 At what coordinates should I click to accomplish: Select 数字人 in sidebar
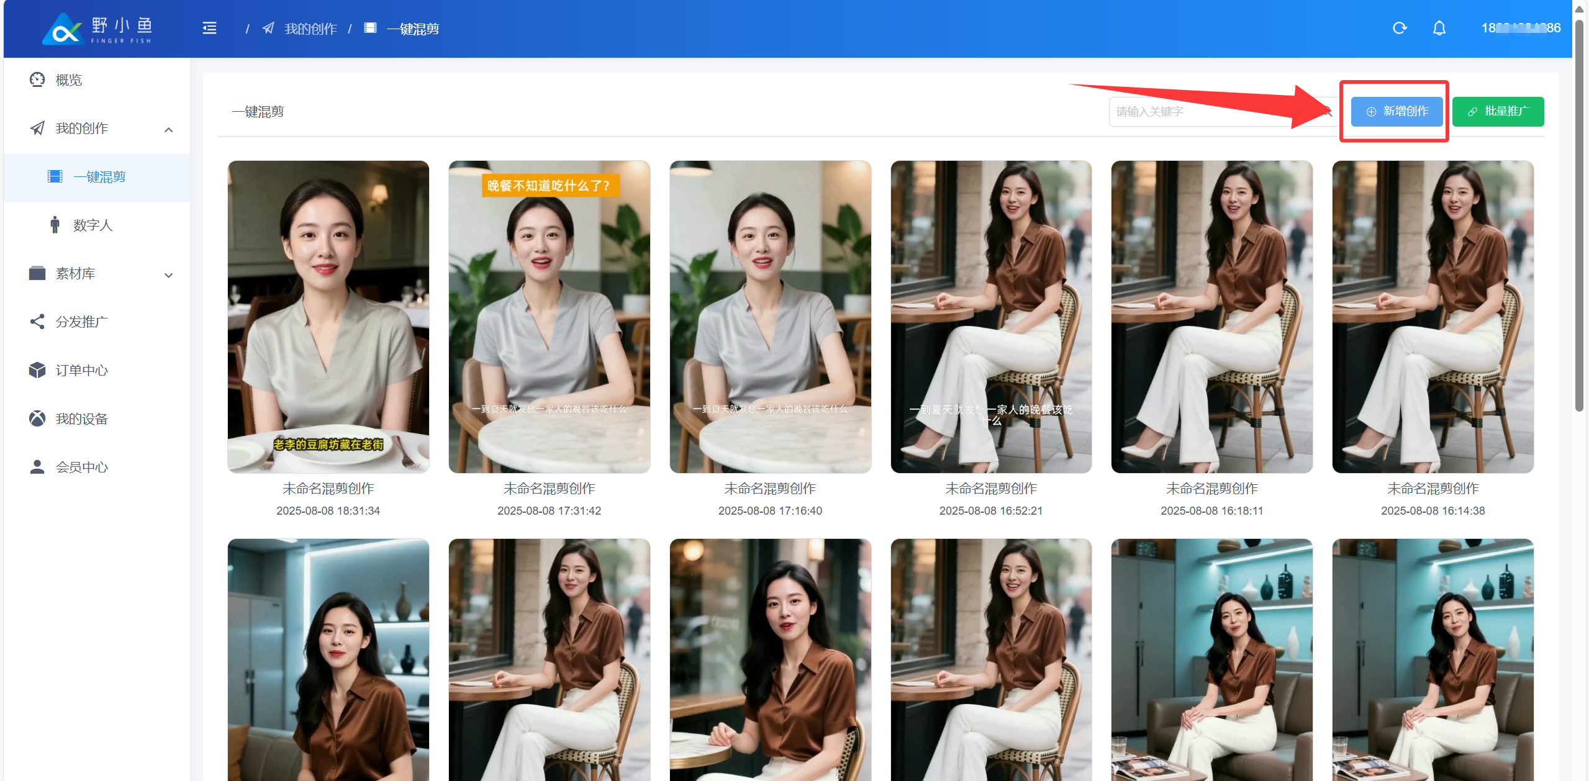tap(93, 225)
